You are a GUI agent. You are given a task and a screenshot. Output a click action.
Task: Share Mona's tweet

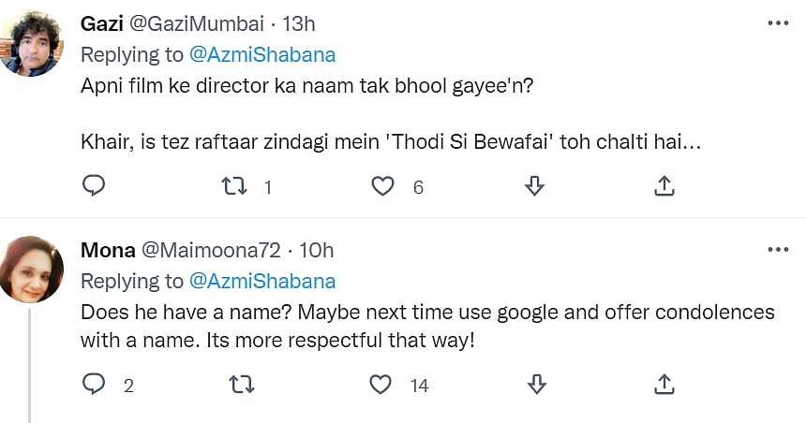[x=664, y=384]
